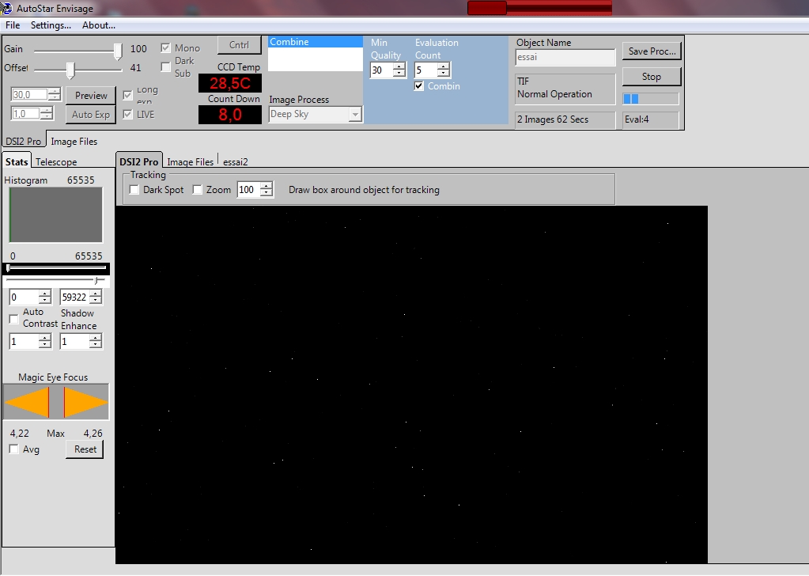Click the histogram display panel
Screen dimensions: 809x576
point(55,214)
